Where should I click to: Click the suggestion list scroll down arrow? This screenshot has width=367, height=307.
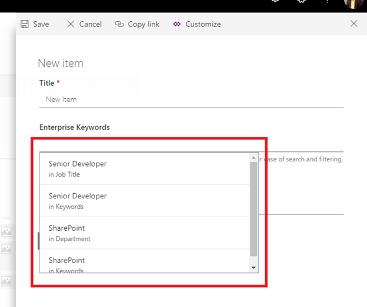click(253, 268)
